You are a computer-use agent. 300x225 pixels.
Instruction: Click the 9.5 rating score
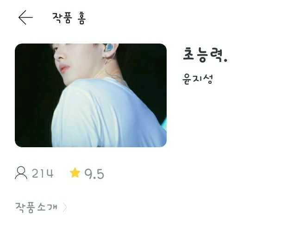pyautogui.click(x=94, y=174)
